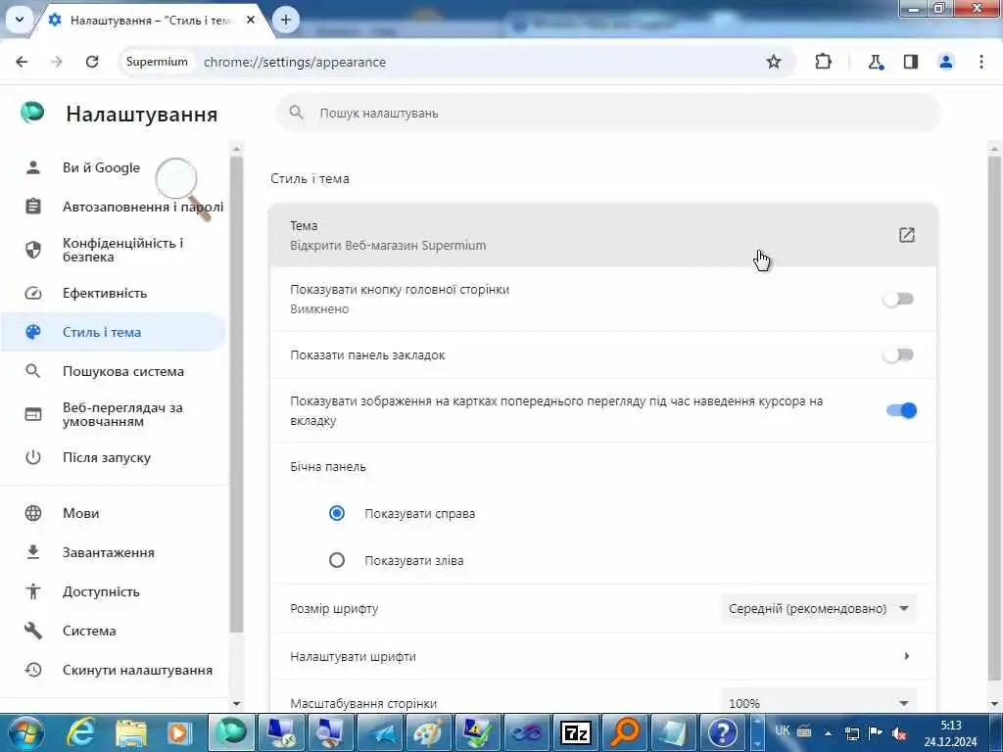
Task: Click the muted volume tray icon
Action: (x=899, y=732)
